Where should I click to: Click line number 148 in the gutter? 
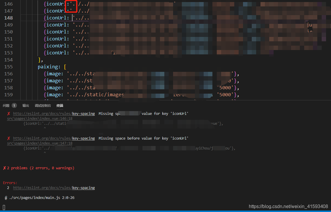pyautogui.click(x=8, y=18)
